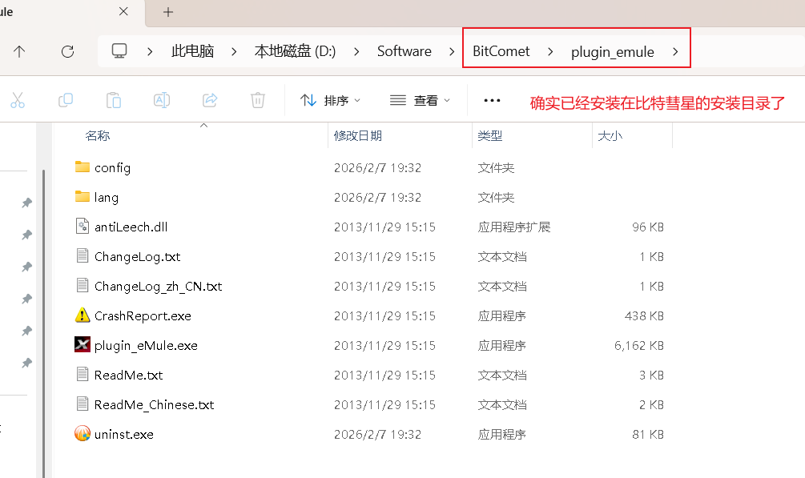
Task: Open the 查看 view dropdown
Action: tap(420, 100)
